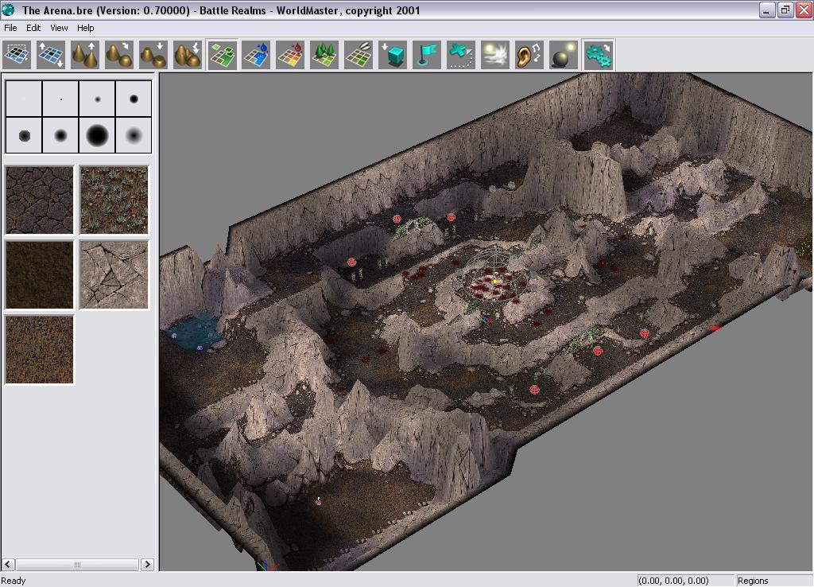This screenshot has height=587, width=814.
Task: Choose the tiny dot brush
Action: point(60,99)
